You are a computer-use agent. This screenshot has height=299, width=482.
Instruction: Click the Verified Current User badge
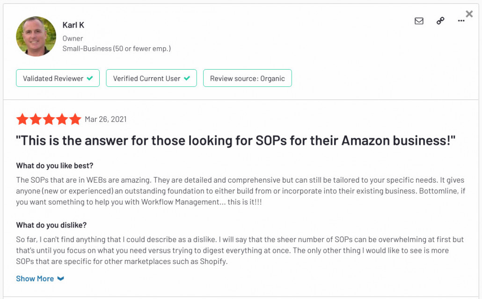coord(151,78)
